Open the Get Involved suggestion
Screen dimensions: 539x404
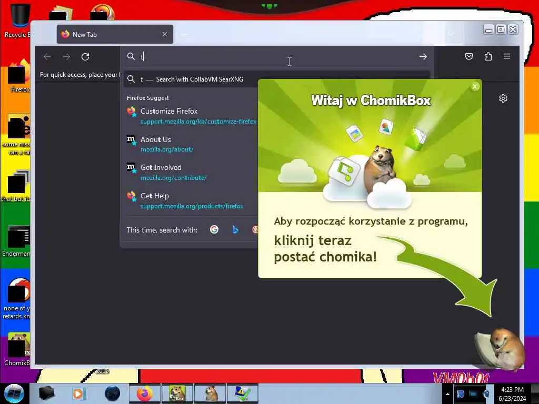(x=191, y=173)
